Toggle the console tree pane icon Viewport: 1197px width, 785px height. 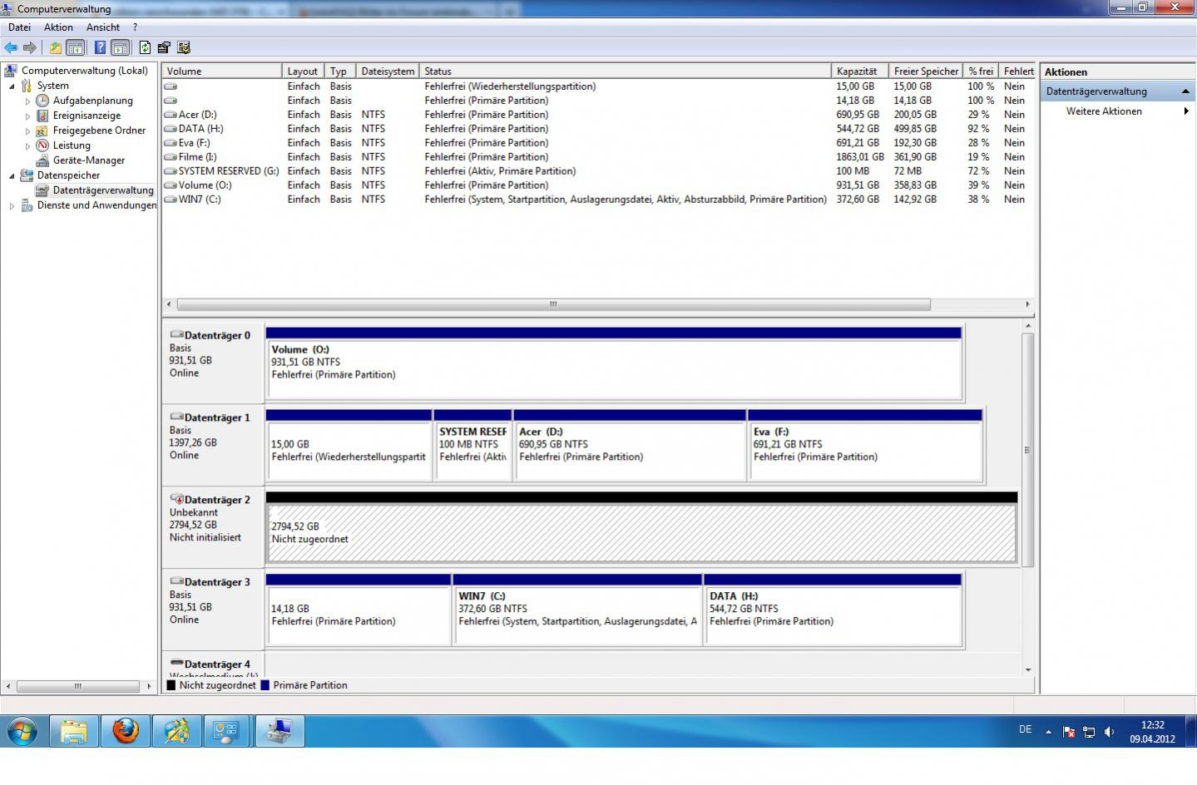tap(75, 47)
